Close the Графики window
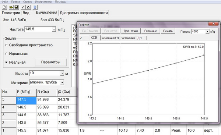 (213, 24)
